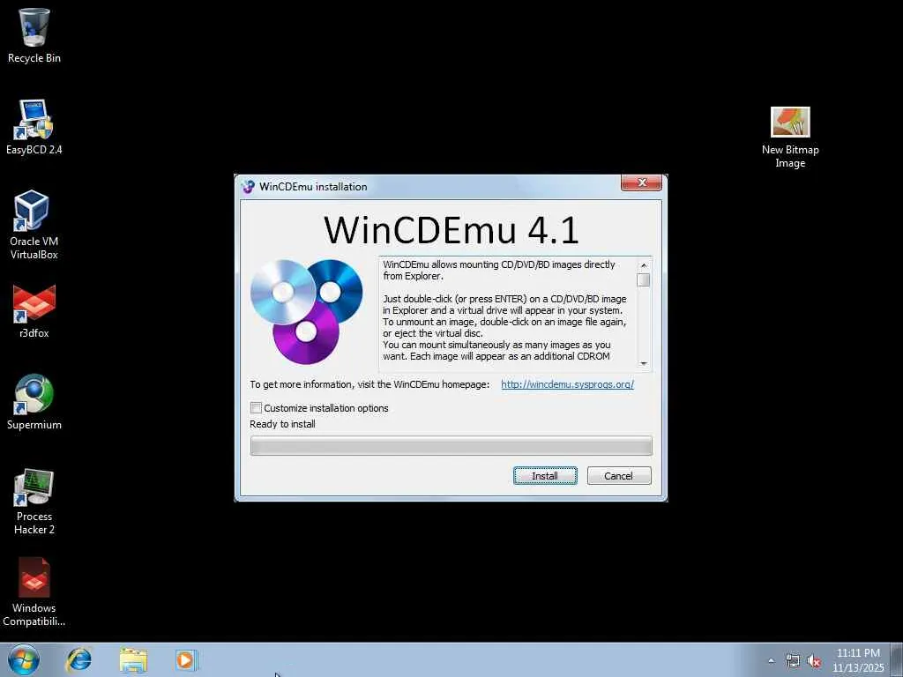Open Windows Media Player from the taskbar
This screenshot has width=903, height=677.
tap(186, 659)
